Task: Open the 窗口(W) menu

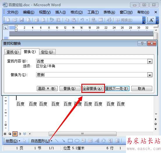Action: [x=126, y=12]
